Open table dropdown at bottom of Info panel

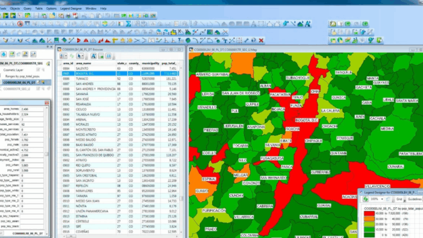click(47, 234)
